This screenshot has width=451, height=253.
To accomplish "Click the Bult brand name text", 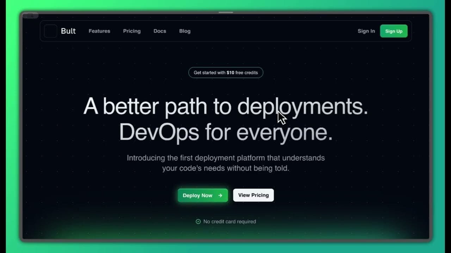I will click(68, 31).
